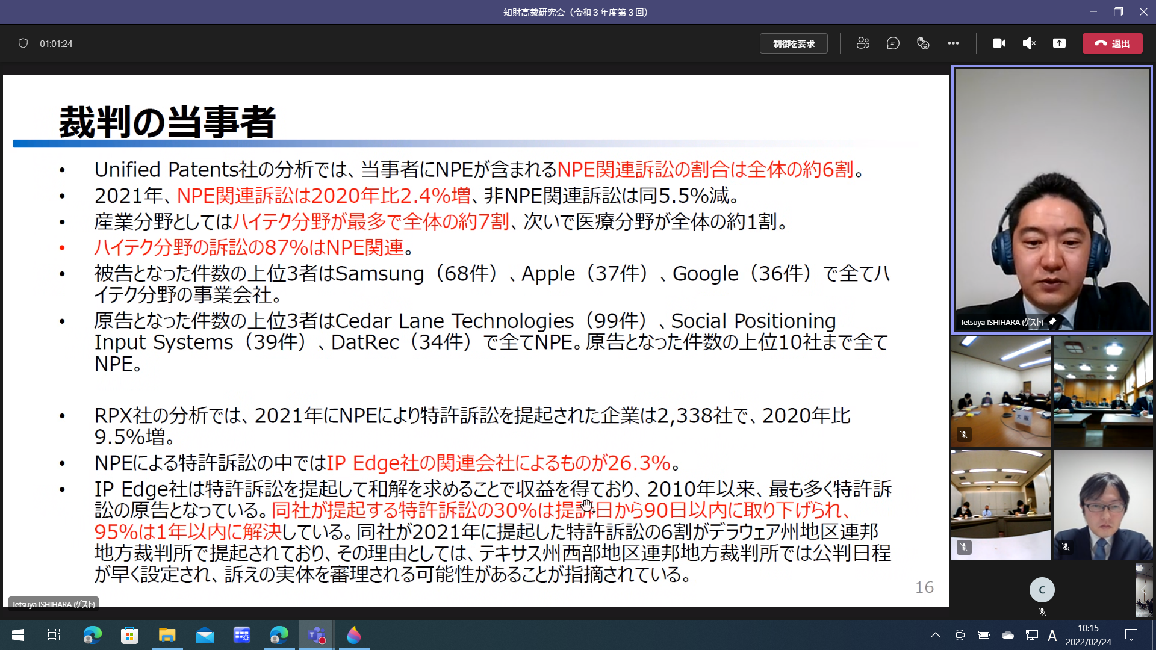
Task: Click the battery status tray icon
Action: click(x=984, y=635)
